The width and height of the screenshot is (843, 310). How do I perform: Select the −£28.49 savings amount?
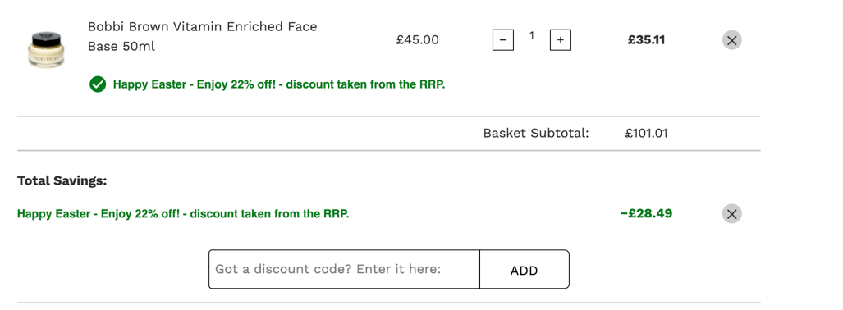646,214
